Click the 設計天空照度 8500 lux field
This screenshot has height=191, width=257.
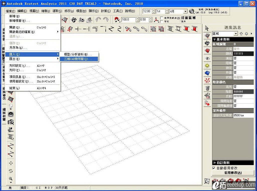click(x=243, y=115)
